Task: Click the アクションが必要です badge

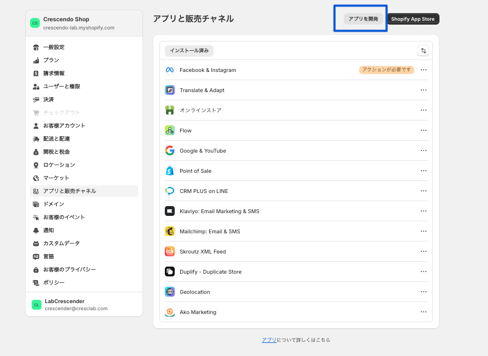Action: (x=386, y=70)
